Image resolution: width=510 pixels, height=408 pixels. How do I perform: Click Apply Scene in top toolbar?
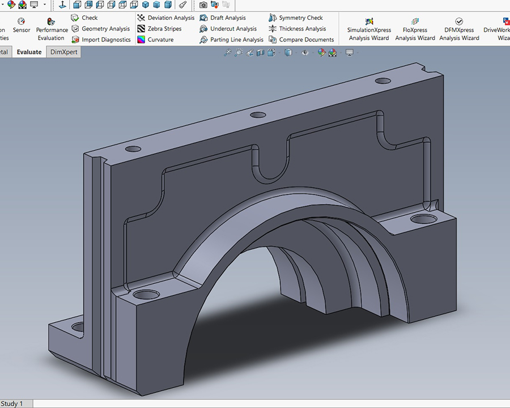[x=23, y=5]
